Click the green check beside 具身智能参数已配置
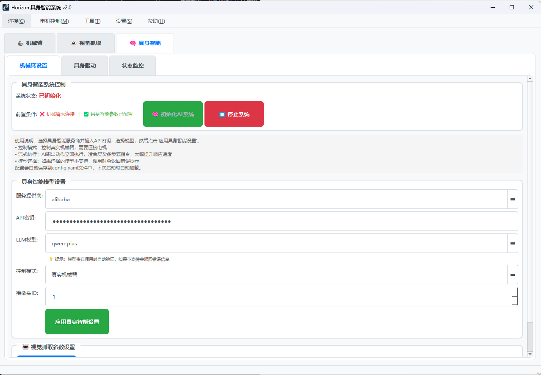Screen dimensions: 541x375 tap(86, 114)
